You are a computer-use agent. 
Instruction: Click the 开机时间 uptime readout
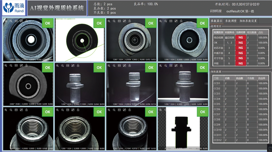(x=237, y=4)
